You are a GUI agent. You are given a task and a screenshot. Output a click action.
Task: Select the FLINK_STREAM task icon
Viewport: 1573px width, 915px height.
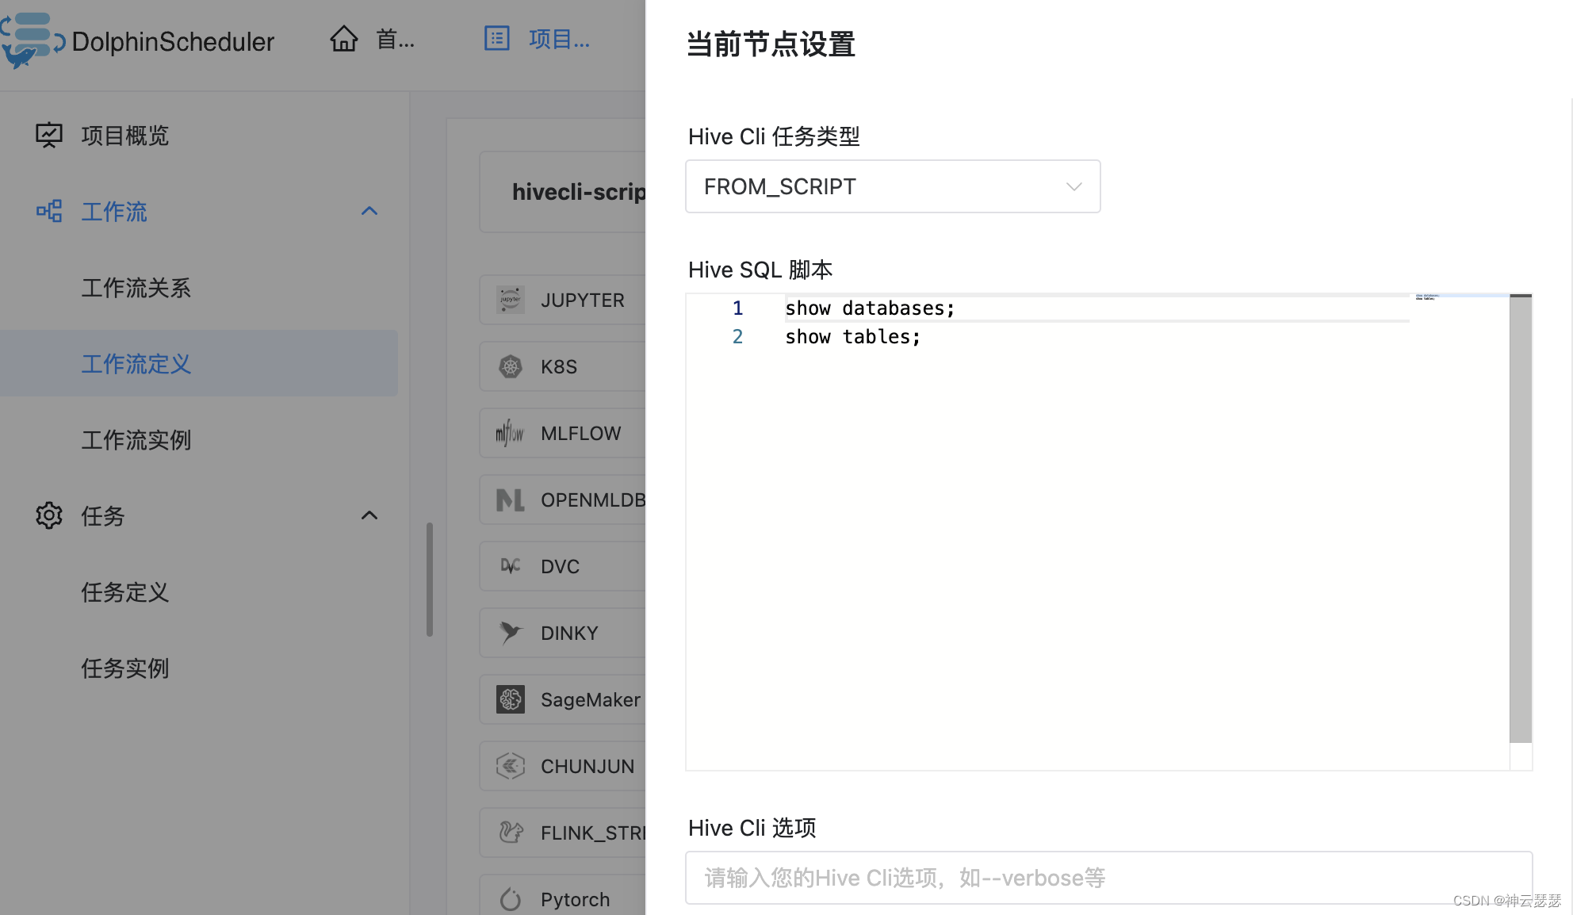coord(511,833)
